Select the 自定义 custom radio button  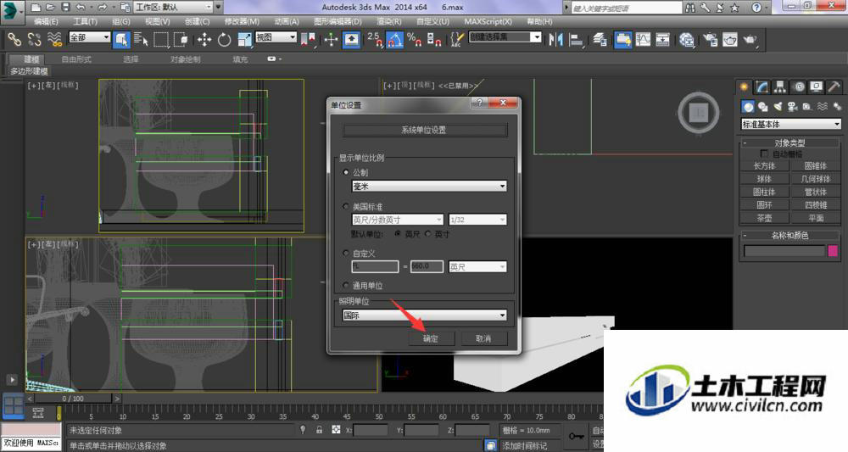pyautogui.click(x=346, y=253)
